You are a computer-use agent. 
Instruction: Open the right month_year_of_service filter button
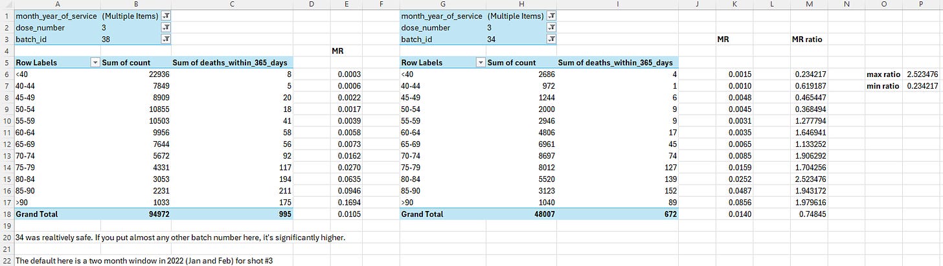point(551,16)
